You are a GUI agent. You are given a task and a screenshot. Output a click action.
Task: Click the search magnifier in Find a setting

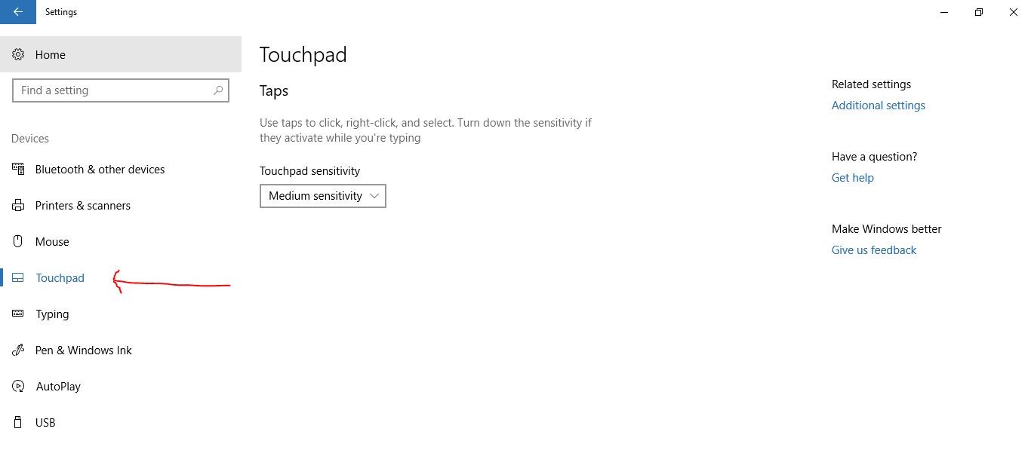pos(218,90)
